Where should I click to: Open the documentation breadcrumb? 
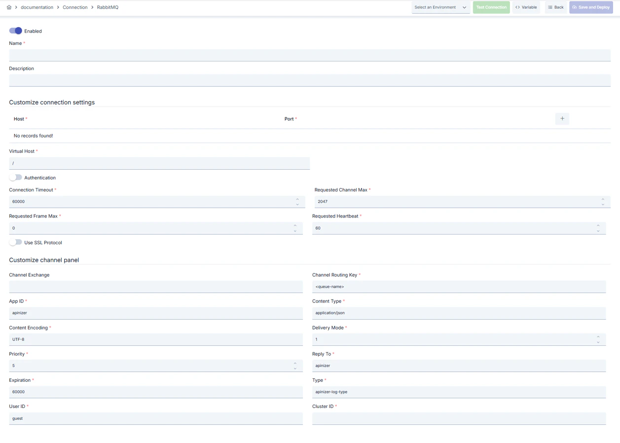tap(37, 7)
